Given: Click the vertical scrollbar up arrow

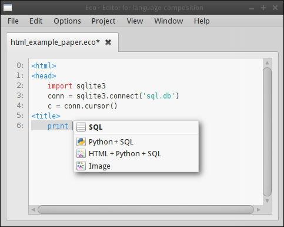Looking at the screenshot, I should 267,63.
